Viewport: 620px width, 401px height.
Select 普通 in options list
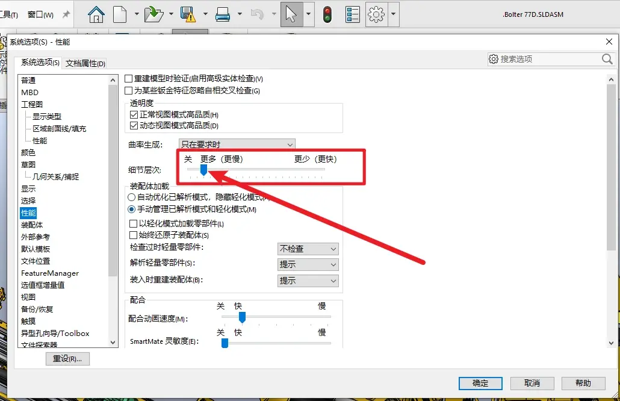point(28,80)
